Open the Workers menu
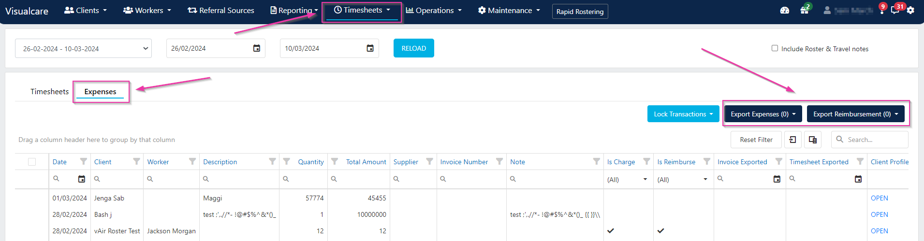924x241 pixels. pos(147,10)
